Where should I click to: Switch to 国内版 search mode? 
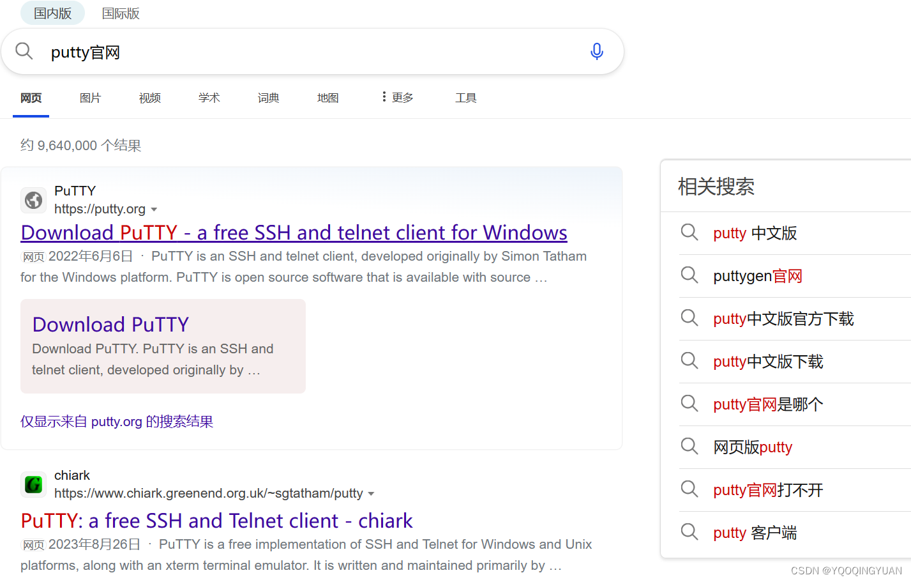pyautogui.click(x=52, y=13)
